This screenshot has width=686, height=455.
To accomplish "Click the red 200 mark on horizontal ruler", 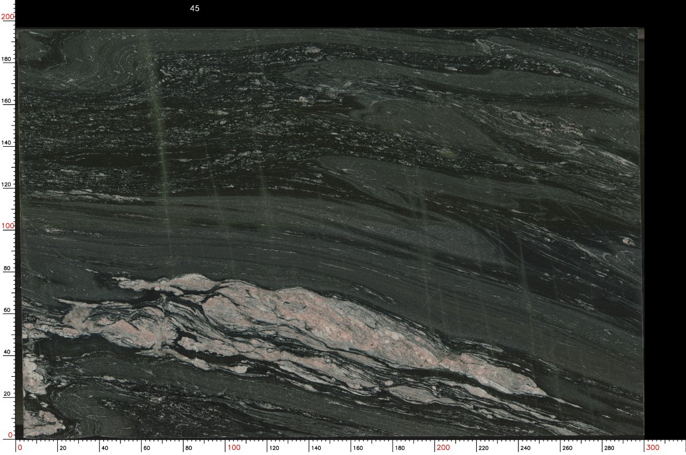I will [x=442, y=448].
